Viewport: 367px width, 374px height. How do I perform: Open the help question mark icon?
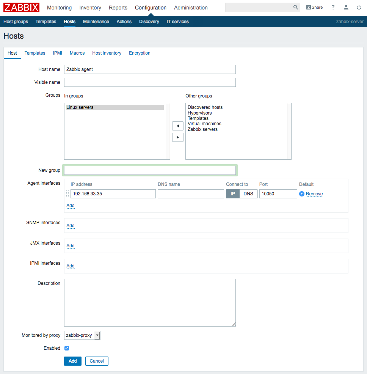click(x=333, y=7)
